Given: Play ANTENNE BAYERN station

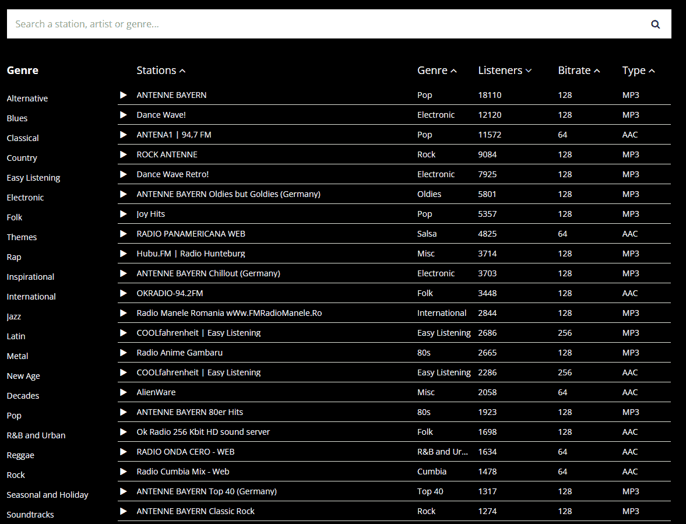Looking at the screenshot, I should click(124, 95).
